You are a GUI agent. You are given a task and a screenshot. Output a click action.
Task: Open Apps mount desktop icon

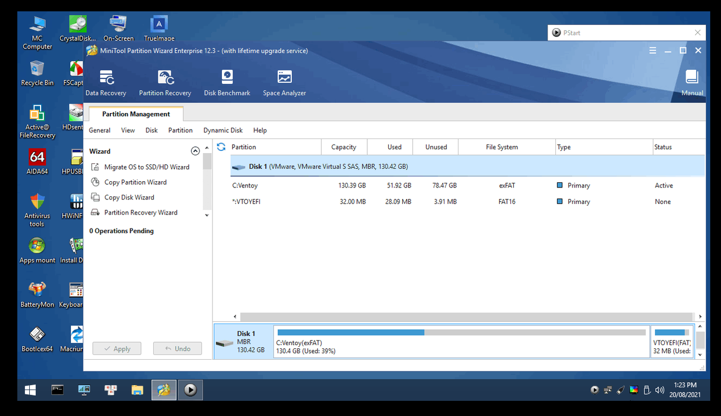pos(37,251)
